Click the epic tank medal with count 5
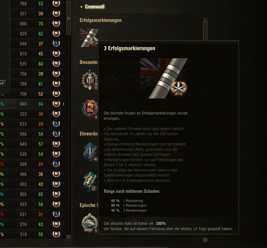The image size is (267, 248). 90,223
